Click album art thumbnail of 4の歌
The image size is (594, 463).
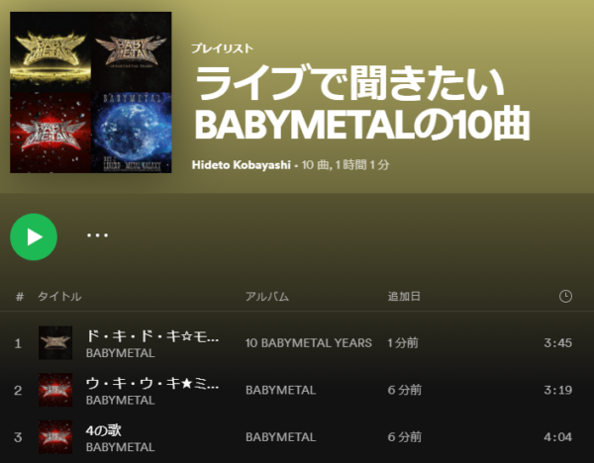(55, 437)
